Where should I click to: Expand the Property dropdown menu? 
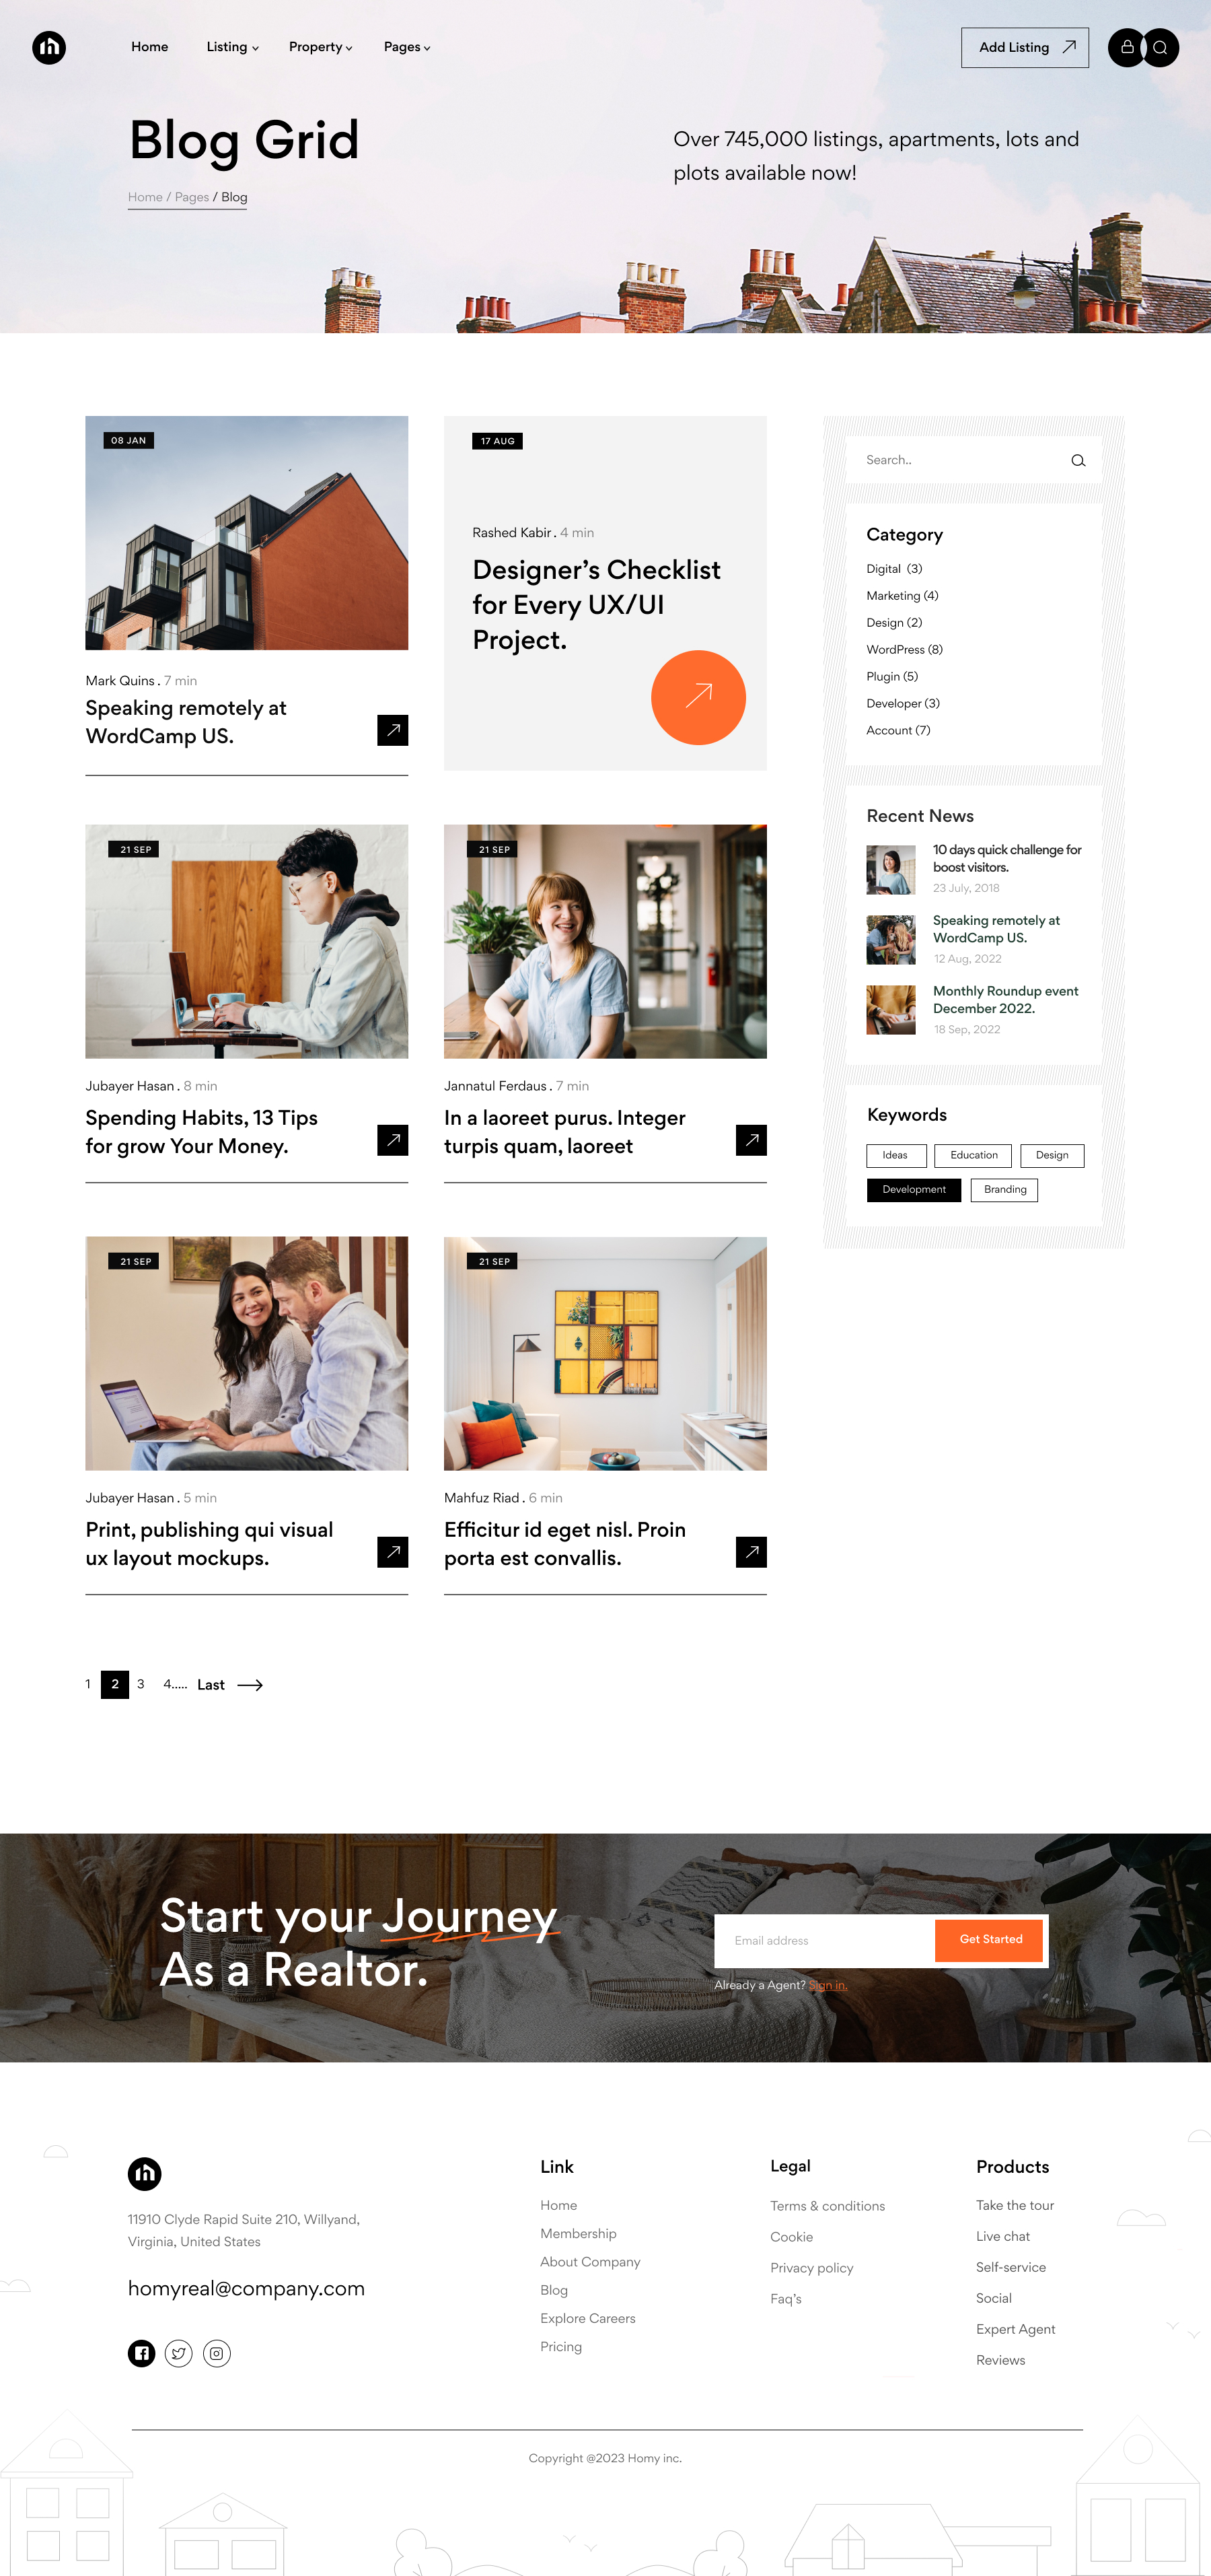click(x=320, y=47)
